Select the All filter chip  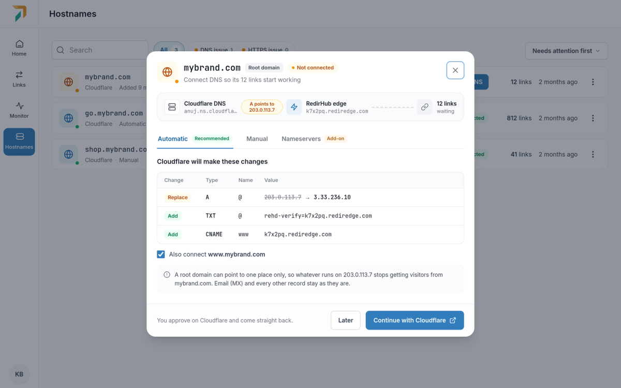click(169, 50)
